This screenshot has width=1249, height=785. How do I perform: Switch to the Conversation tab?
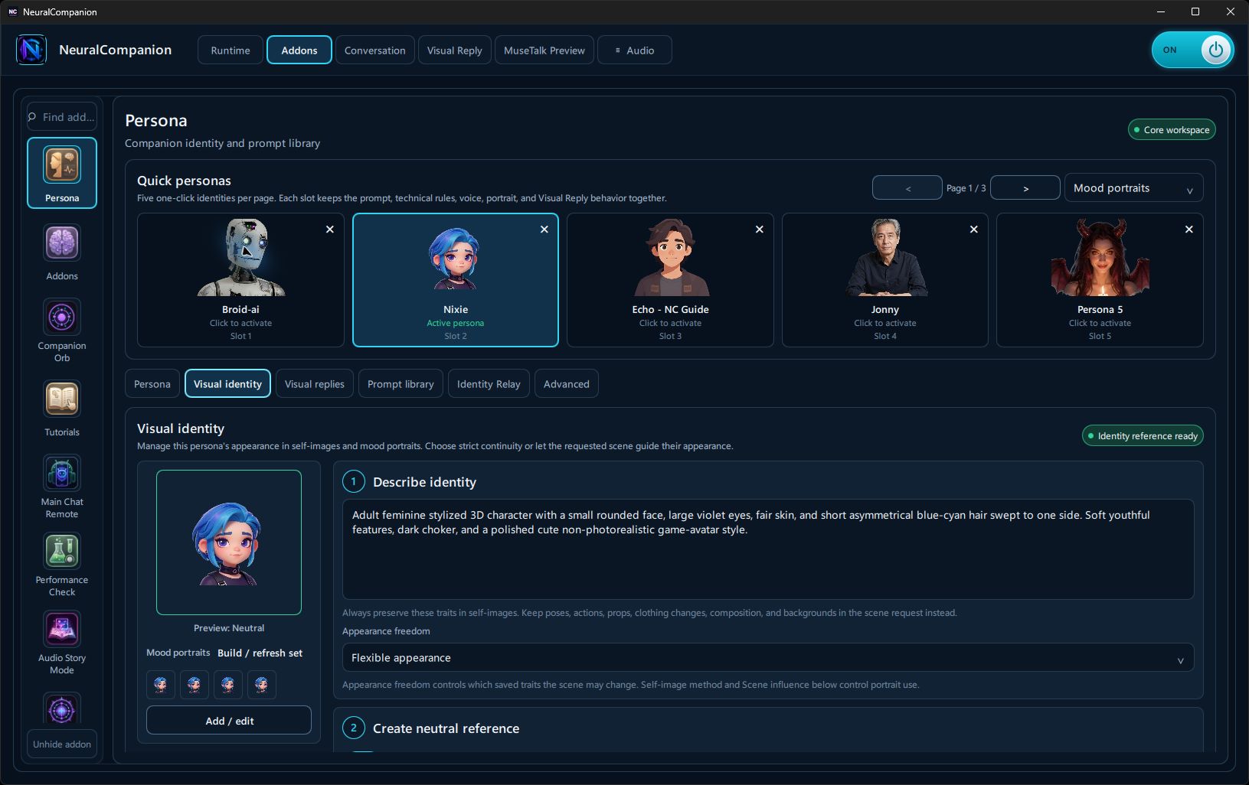coord(375,50)
